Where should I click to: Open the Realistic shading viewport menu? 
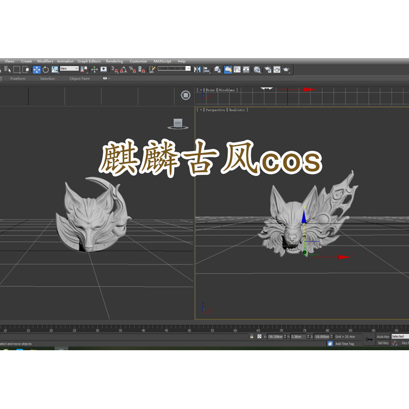(237, 110)
